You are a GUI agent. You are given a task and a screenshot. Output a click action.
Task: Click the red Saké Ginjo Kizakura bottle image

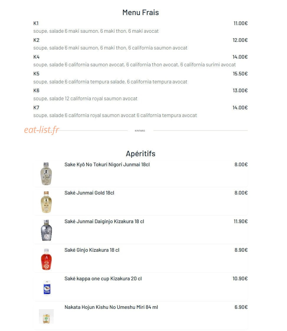46,259
